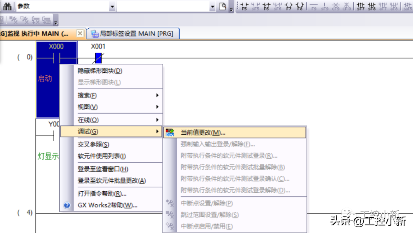Open the second empty combo box dropdown
413x233 pixels.
click(212, 7)
